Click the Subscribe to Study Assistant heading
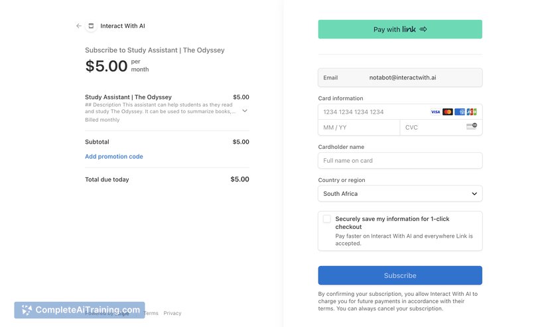 (x=155, y=50)
